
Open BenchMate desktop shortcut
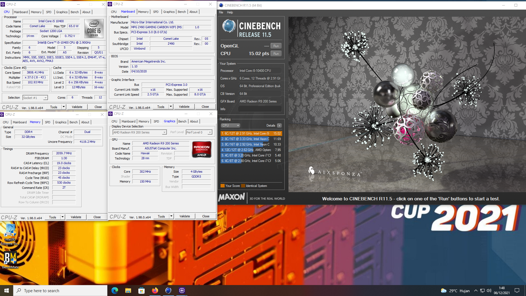pos(10,260)
